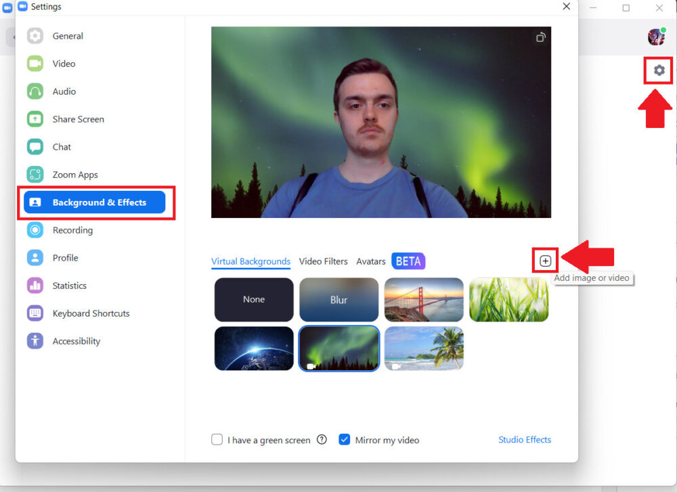Uncheck 'Mirror my video'
Image resolution: width=677 pixels, height=492 pixels.
(345, 439)
